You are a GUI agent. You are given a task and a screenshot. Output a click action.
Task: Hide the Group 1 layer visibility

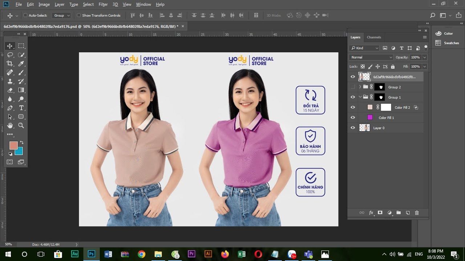pyautogui.click(x=352, y=97)
